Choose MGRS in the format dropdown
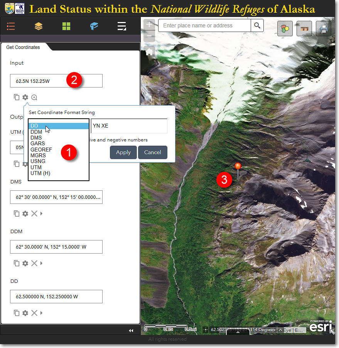This screenshot has width=339, height=348. (38, 155)
